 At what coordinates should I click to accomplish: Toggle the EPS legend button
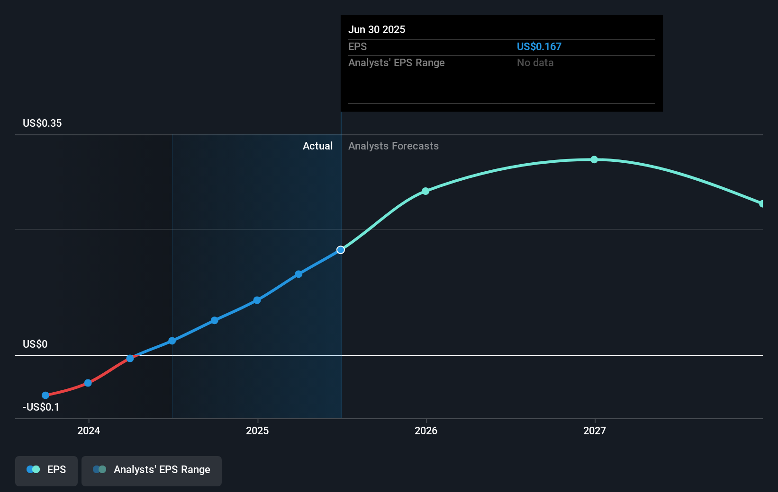pyautogui.click(x=46, y=471)
